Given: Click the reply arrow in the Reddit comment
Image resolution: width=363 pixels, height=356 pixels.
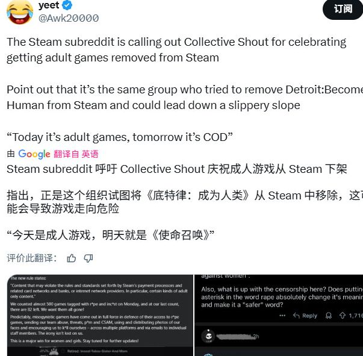Looking at the screenshot, I should coord(296,315).
